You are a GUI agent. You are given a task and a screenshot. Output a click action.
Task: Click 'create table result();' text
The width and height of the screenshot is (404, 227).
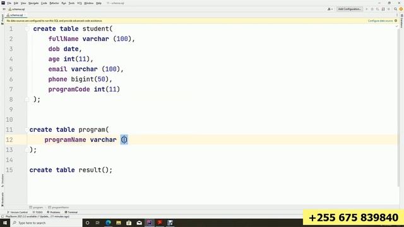tap(71, 170)
